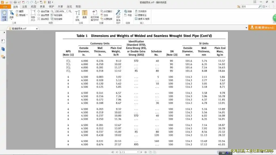Image resolution: width=276 pixels, height=155 pixels.
Task: Select the Hand tool (手型工具)
Action: [4, 15]
